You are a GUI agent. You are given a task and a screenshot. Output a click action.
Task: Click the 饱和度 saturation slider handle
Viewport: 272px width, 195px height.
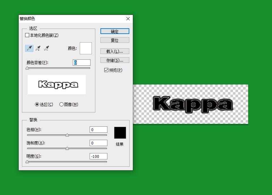67,148
